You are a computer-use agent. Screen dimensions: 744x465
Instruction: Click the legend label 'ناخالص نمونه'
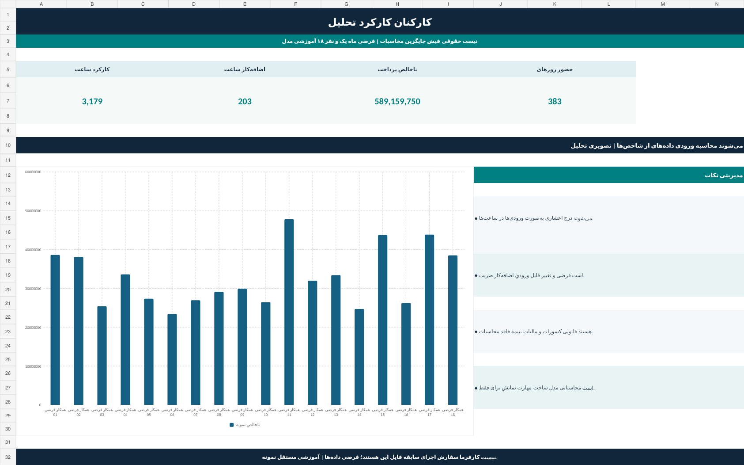tap(248, 425)
